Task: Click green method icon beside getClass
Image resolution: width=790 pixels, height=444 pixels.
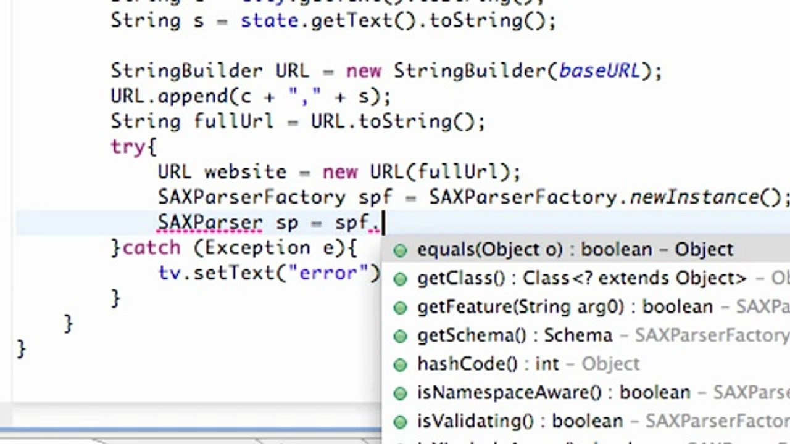Action: (x=401, y=279)
